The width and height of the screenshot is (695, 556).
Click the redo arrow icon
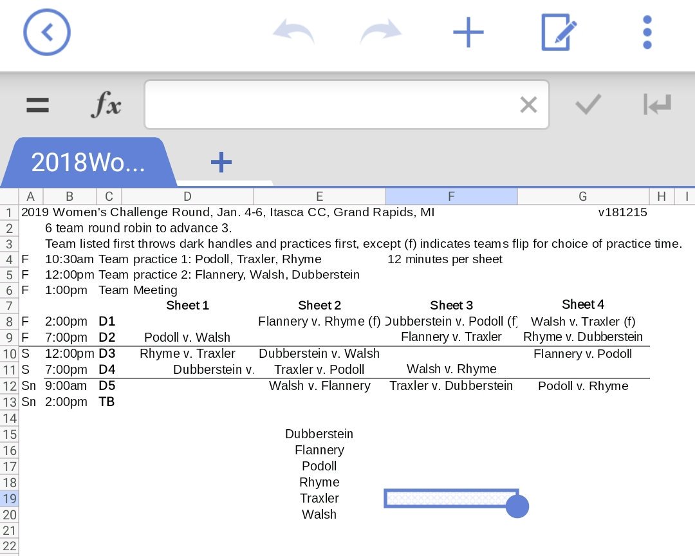click(381, 32)
